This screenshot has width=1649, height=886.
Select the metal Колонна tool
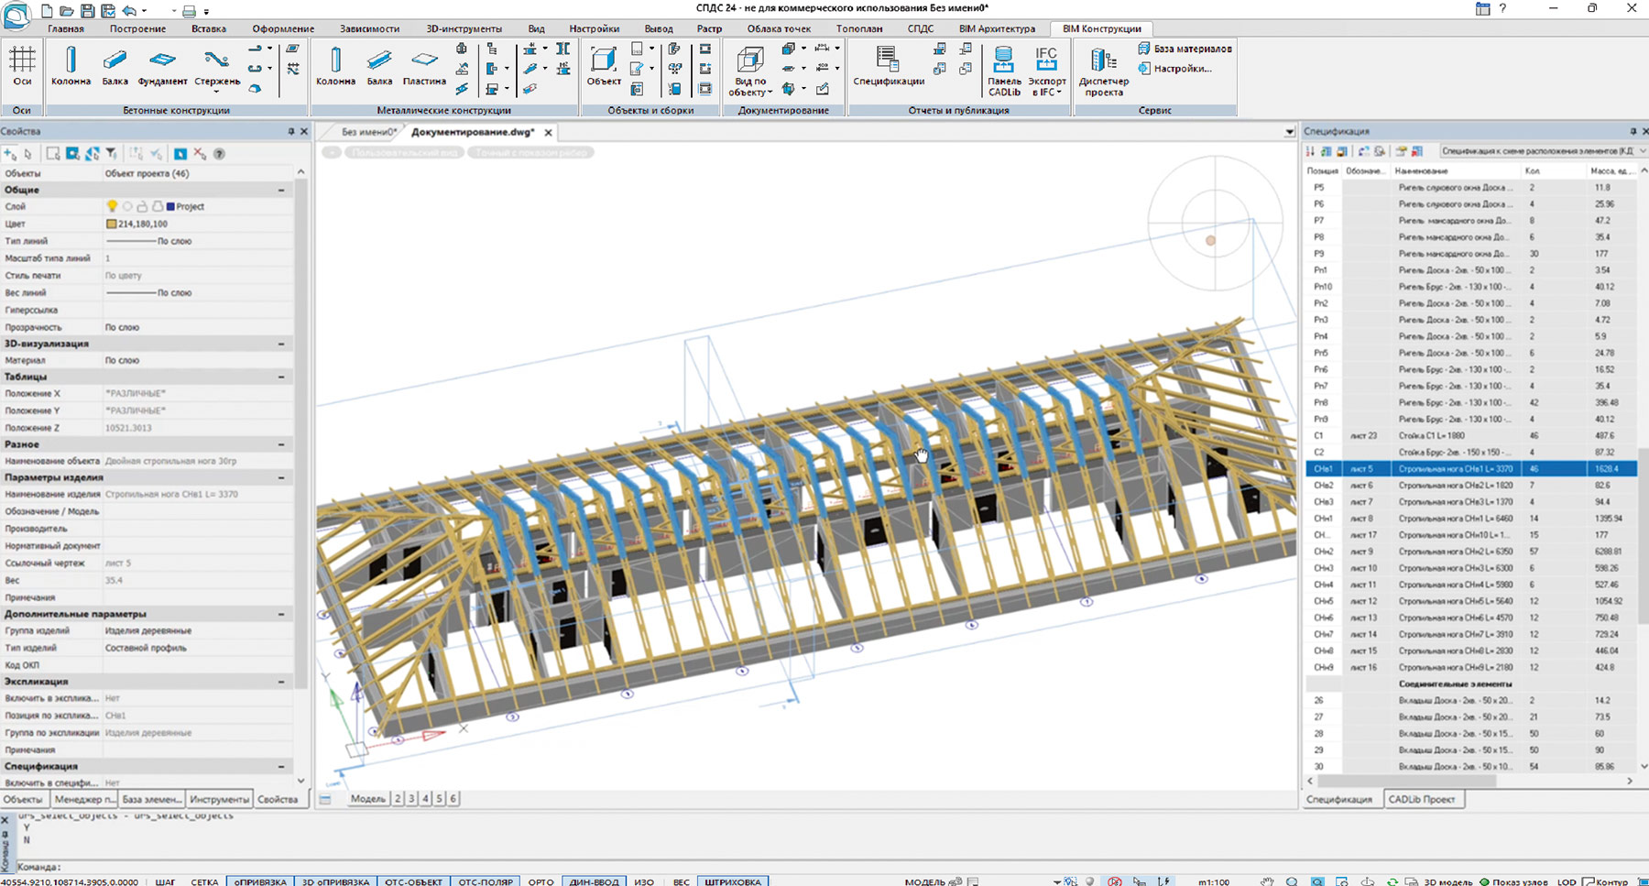pos(335,66)
